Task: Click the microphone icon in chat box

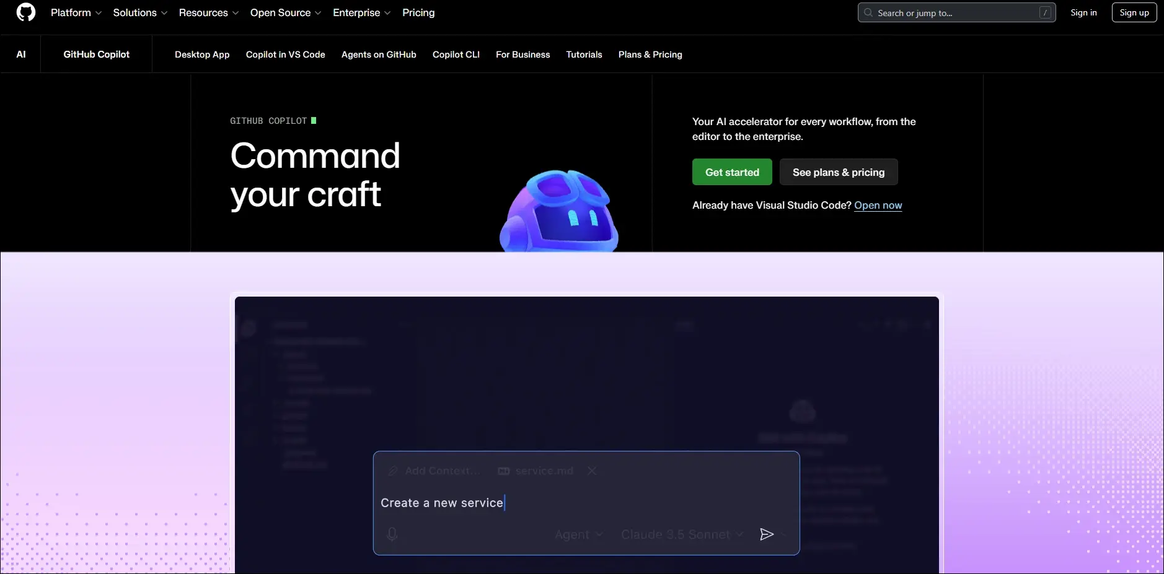Action: pyautogui.click(x=392, y=534)
